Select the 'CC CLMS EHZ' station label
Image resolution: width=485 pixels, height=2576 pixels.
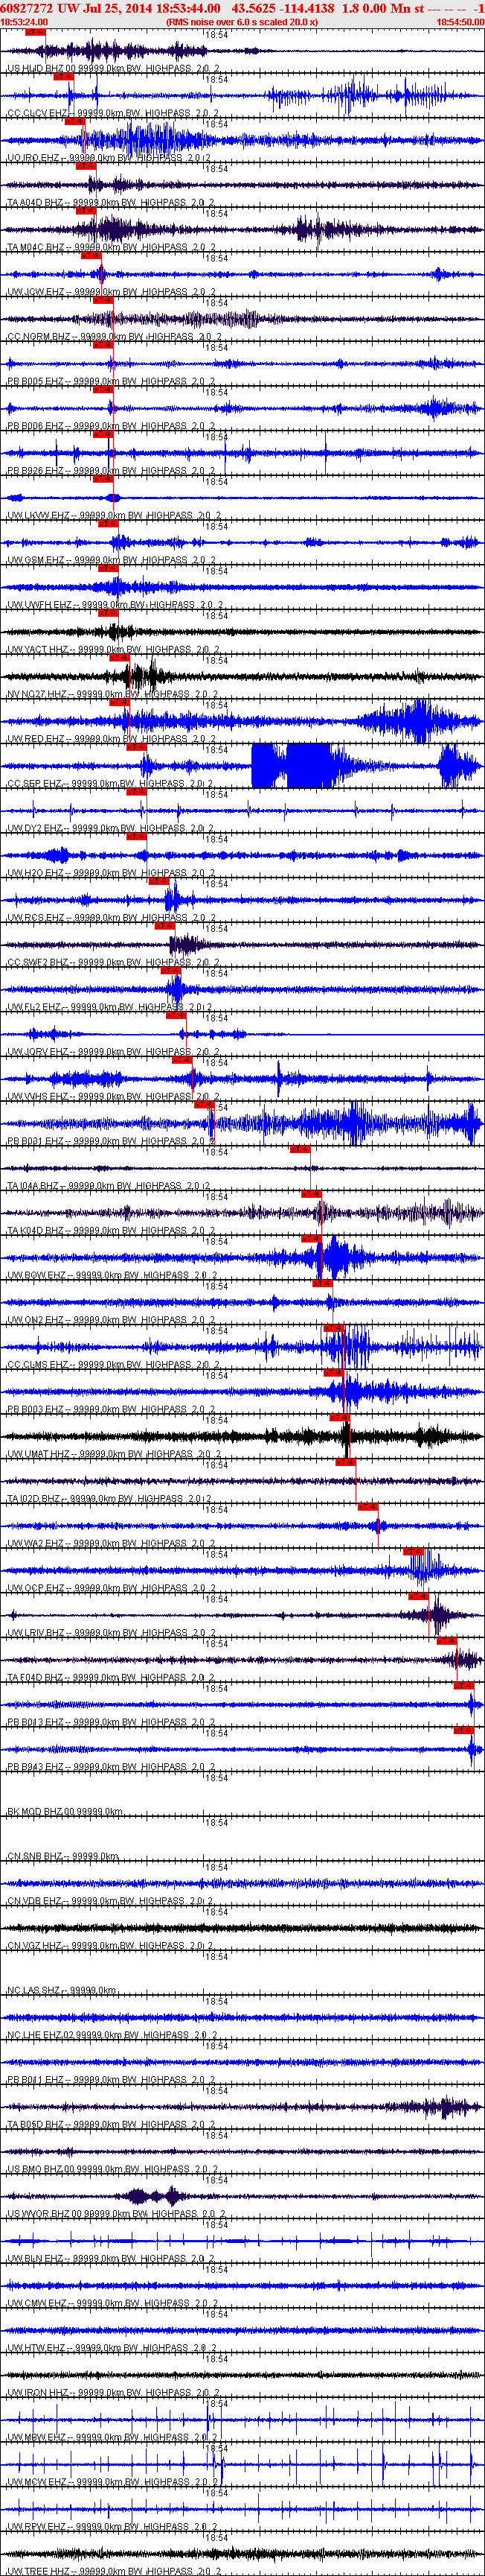(38, 1365)
